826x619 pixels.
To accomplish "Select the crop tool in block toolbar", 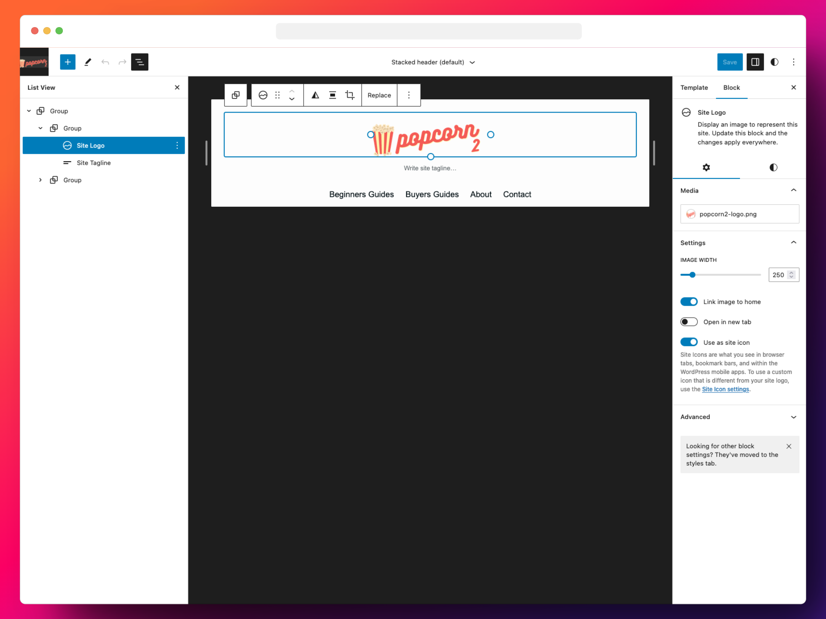I will click(x=350, y=95).
